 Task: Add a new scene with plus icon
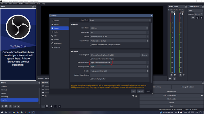(2, 106)
